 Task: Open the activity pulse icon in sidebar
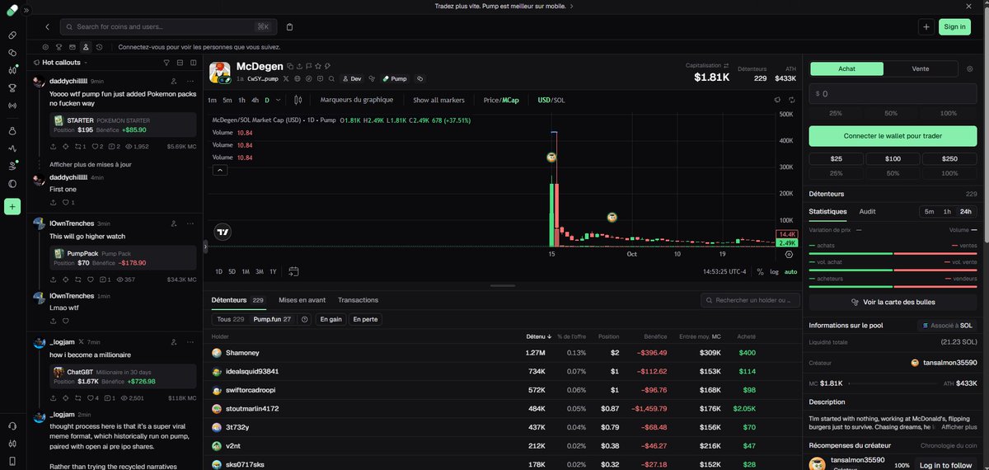tap(12, 148)
